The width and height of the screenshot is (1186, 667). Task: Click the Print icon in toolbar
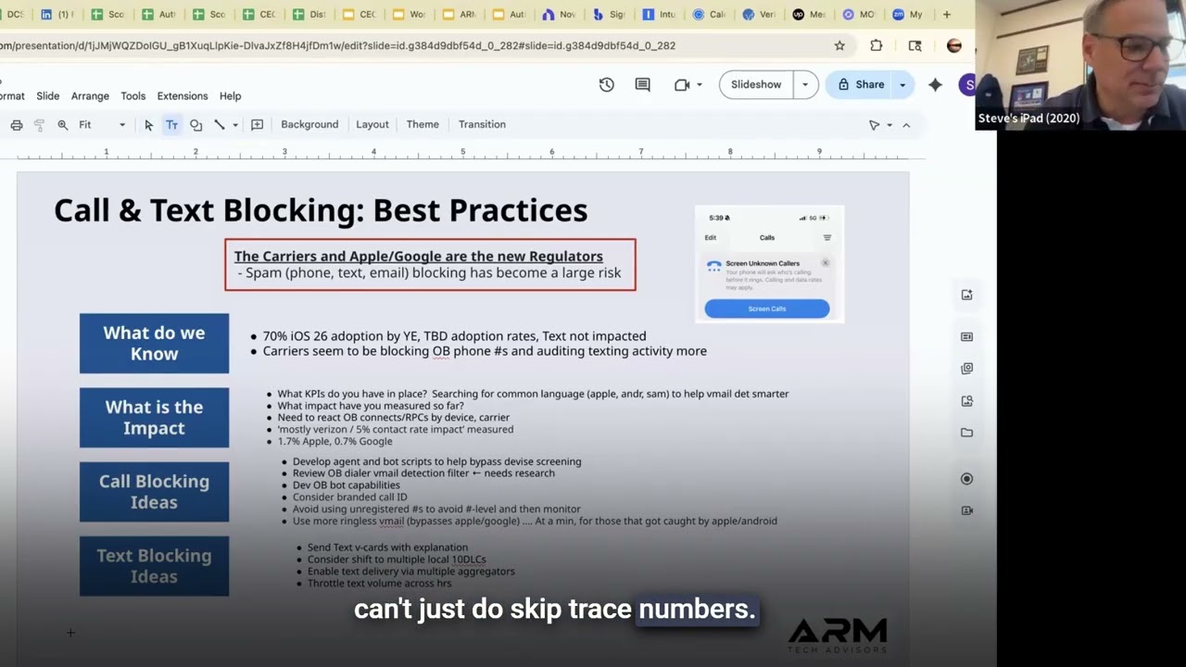[x=17, y=124]
